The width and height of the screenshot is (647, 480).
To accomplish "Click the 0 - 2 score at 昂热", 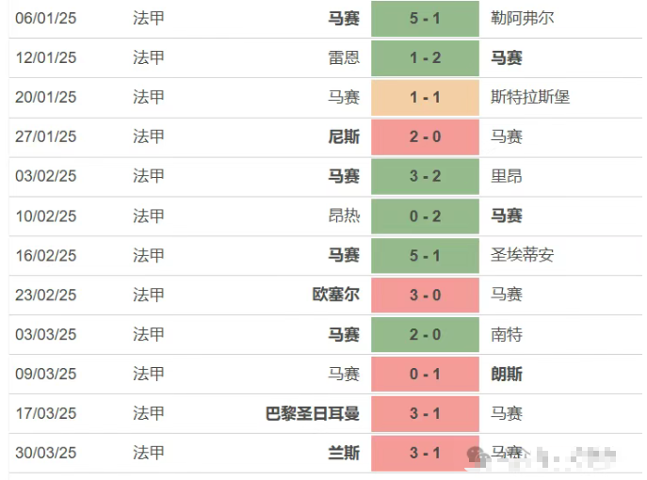I will [425, 216].
